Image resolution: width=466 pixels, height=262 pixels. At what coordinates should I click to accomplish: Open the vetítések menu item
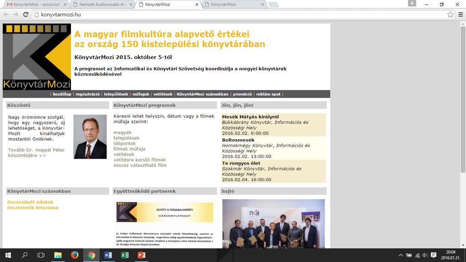(163, 94)
